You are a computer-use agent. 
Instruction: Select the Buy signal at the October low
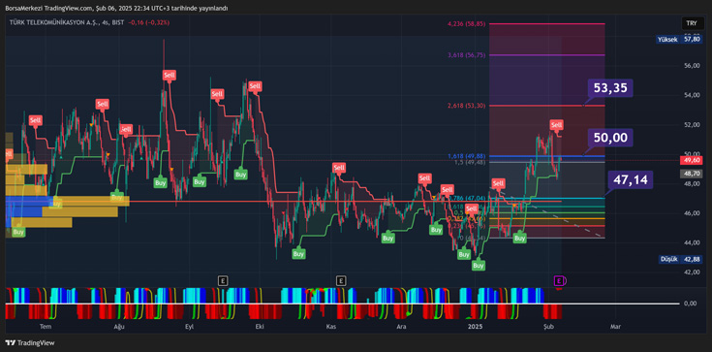tap(298, 254)
